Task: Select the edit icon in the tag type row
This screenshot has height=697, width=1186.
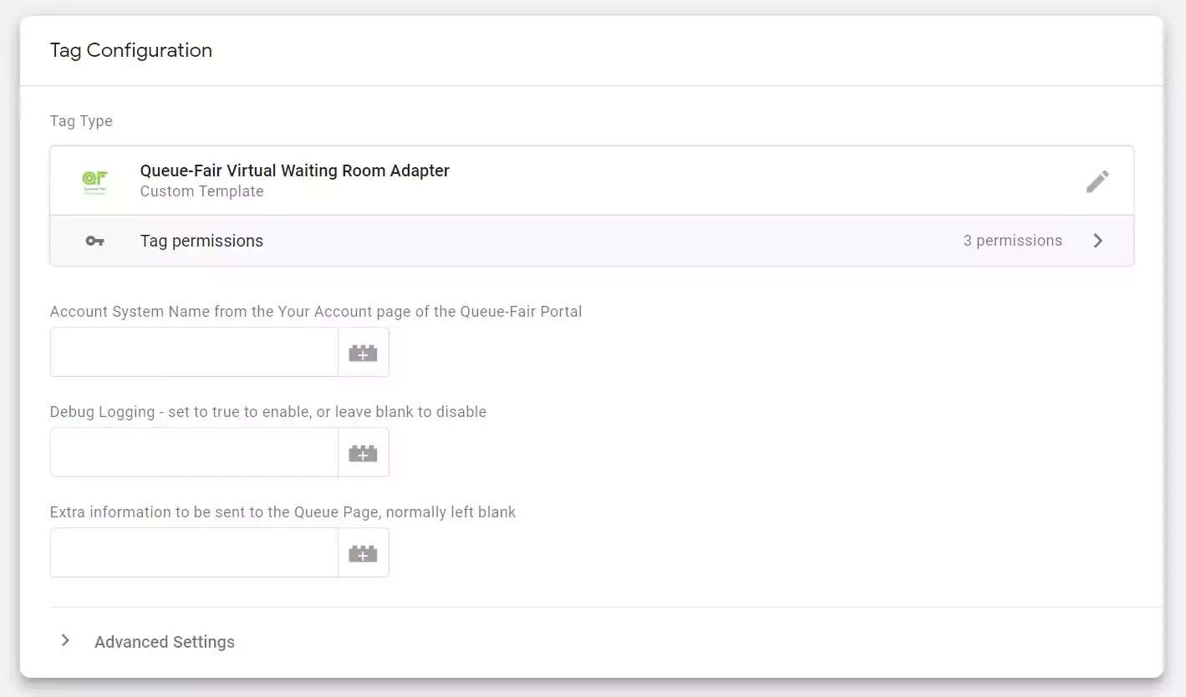Action: click(1097, 181)
